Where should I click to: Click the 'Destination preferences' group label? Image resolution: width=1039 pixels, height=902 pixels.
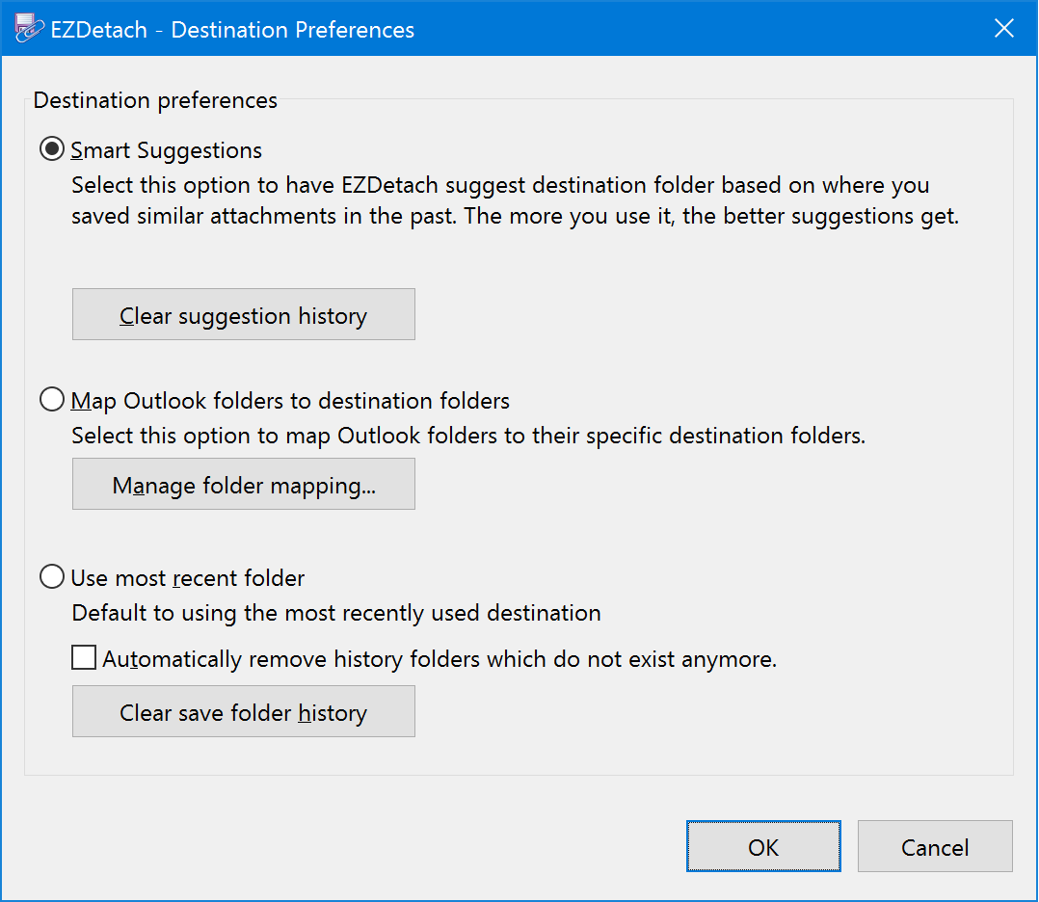tap(155, 100)
